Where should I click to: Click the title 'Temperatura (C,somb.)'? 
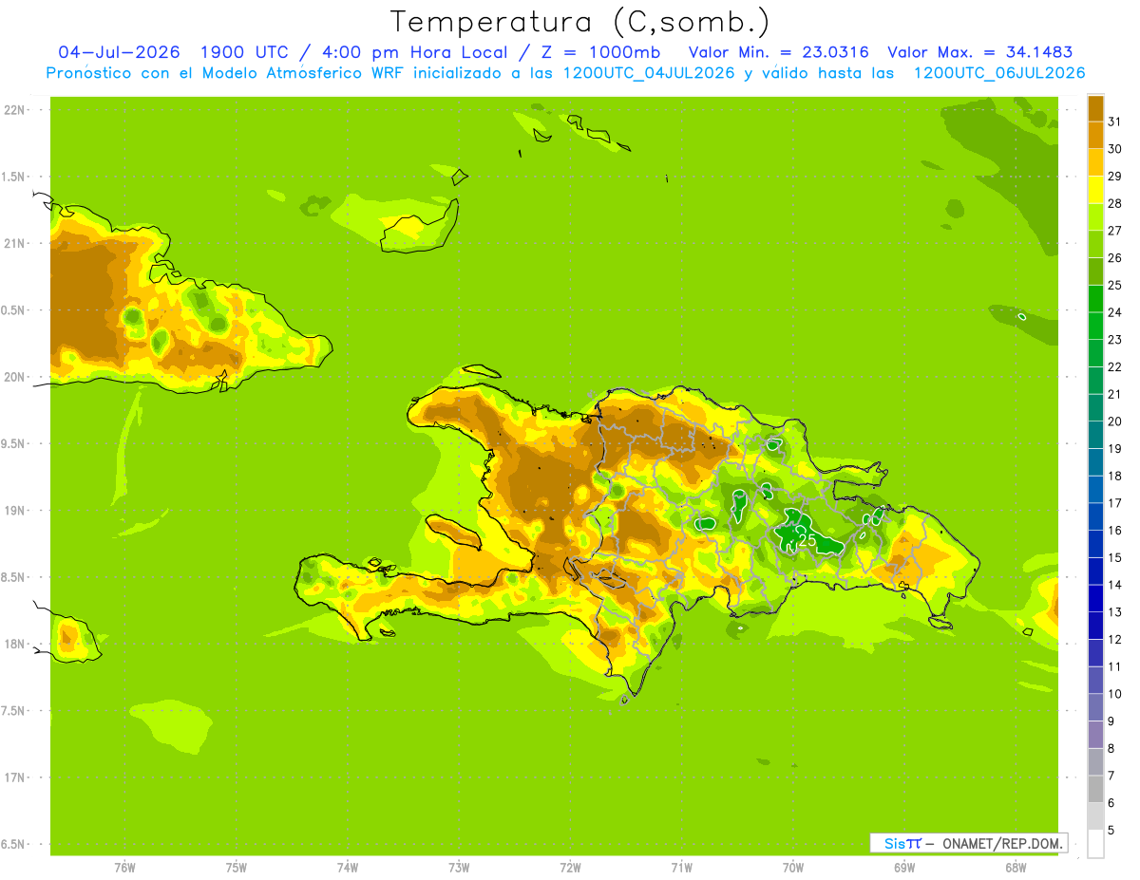[580, 22]
